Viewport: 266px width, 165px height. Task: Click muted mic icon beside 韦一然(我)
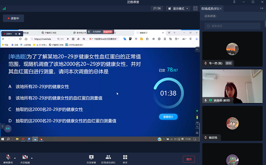(206, 63)
